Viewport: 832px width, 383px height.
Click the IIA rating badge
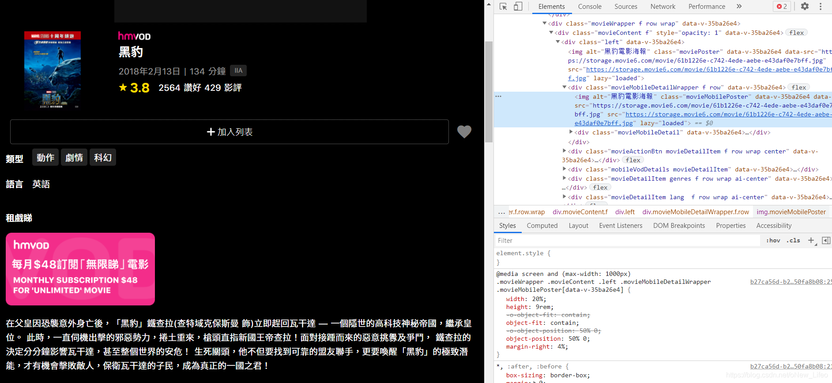point(238,71)
